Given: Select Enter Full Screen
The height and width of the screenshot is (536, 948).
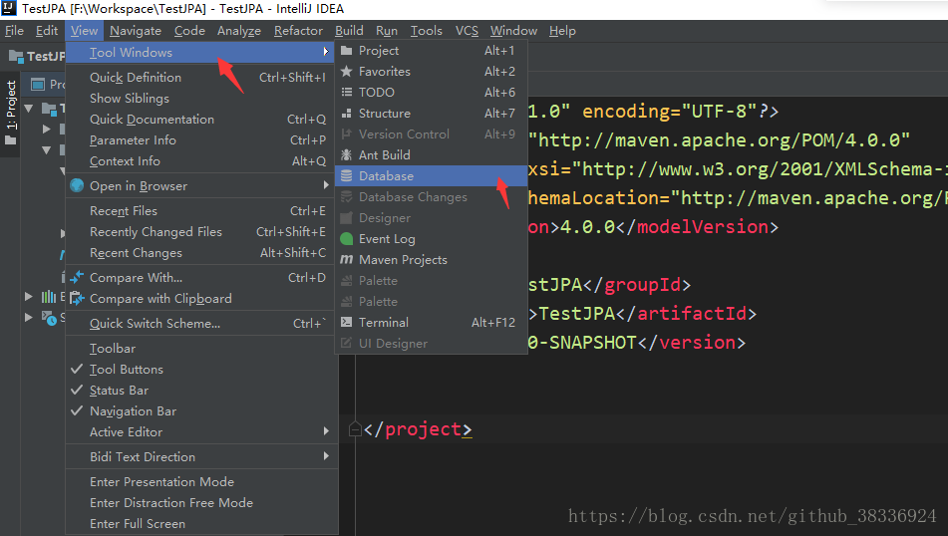Looking at the screenshot, I should click(201, 524).
